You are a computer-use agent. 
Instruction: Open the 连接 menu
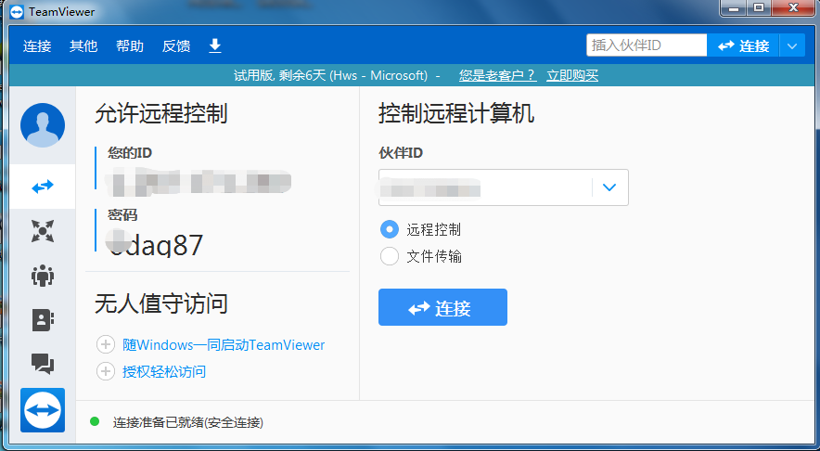pyautogui.click(x=37, y=46)
